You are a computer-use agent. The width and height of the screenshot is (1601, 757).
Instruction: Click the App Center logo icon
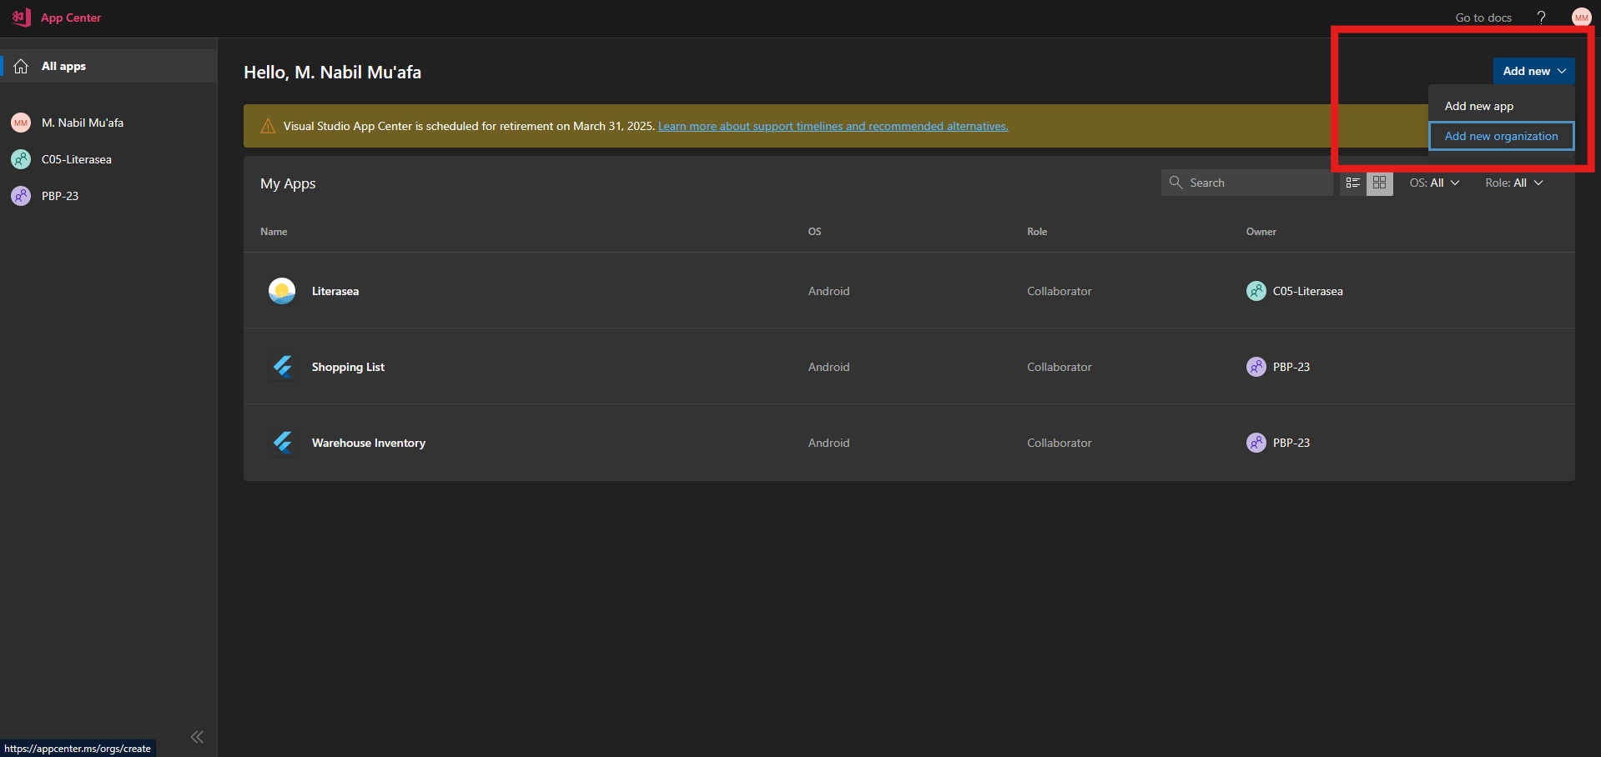tap(22, 17)
